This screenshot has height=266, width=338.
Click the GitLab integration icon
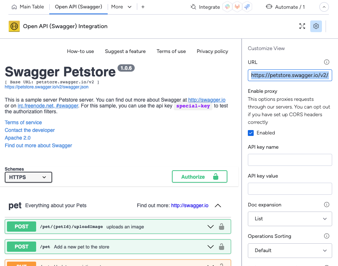click(x=237, y=7)
